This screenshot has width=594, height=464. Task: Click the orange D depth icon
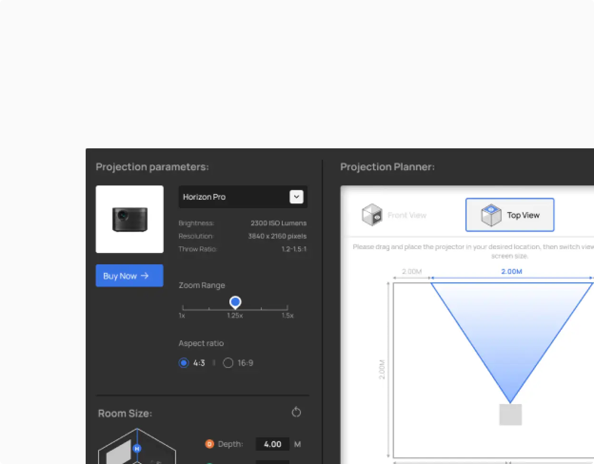[x=209, y=444]
